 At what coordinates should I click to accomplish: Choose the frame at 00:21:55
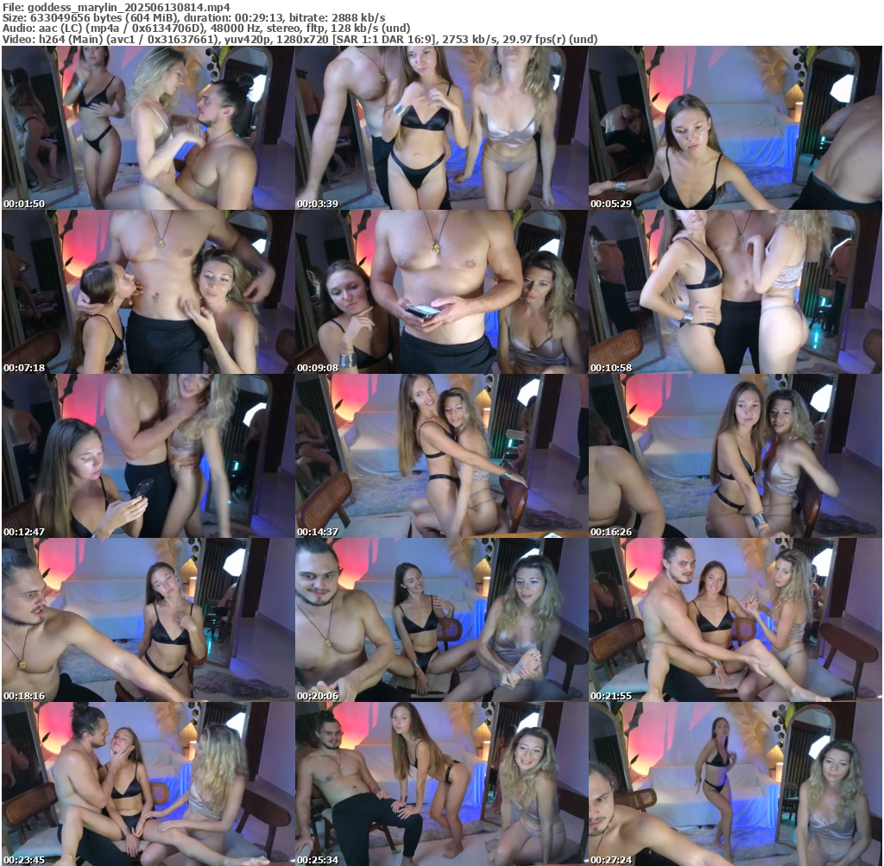(x=736, y=620)
